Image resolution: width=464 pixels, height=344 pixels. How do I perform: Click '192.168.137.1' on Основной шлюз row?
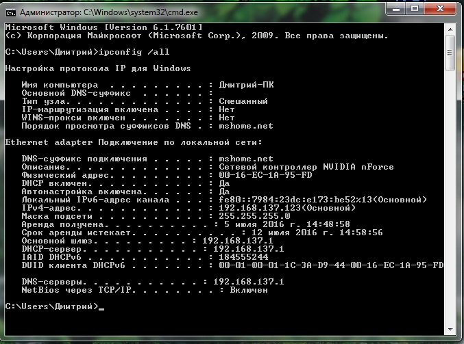[238, 241]
